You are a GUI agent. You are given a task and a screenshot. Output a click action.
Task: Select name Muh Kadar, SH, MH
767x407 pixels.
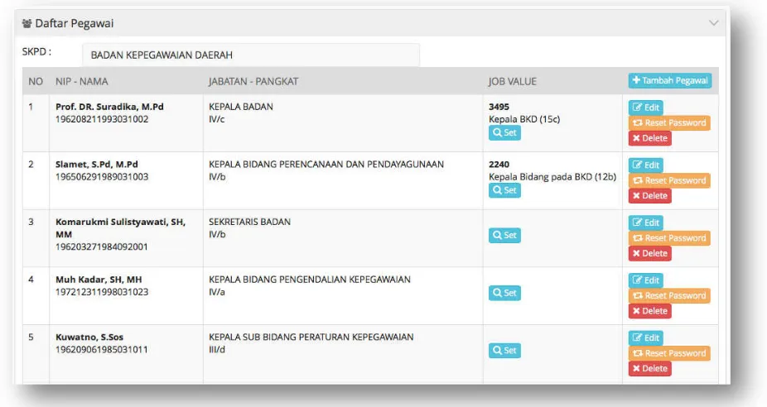(x=99, y=280)
